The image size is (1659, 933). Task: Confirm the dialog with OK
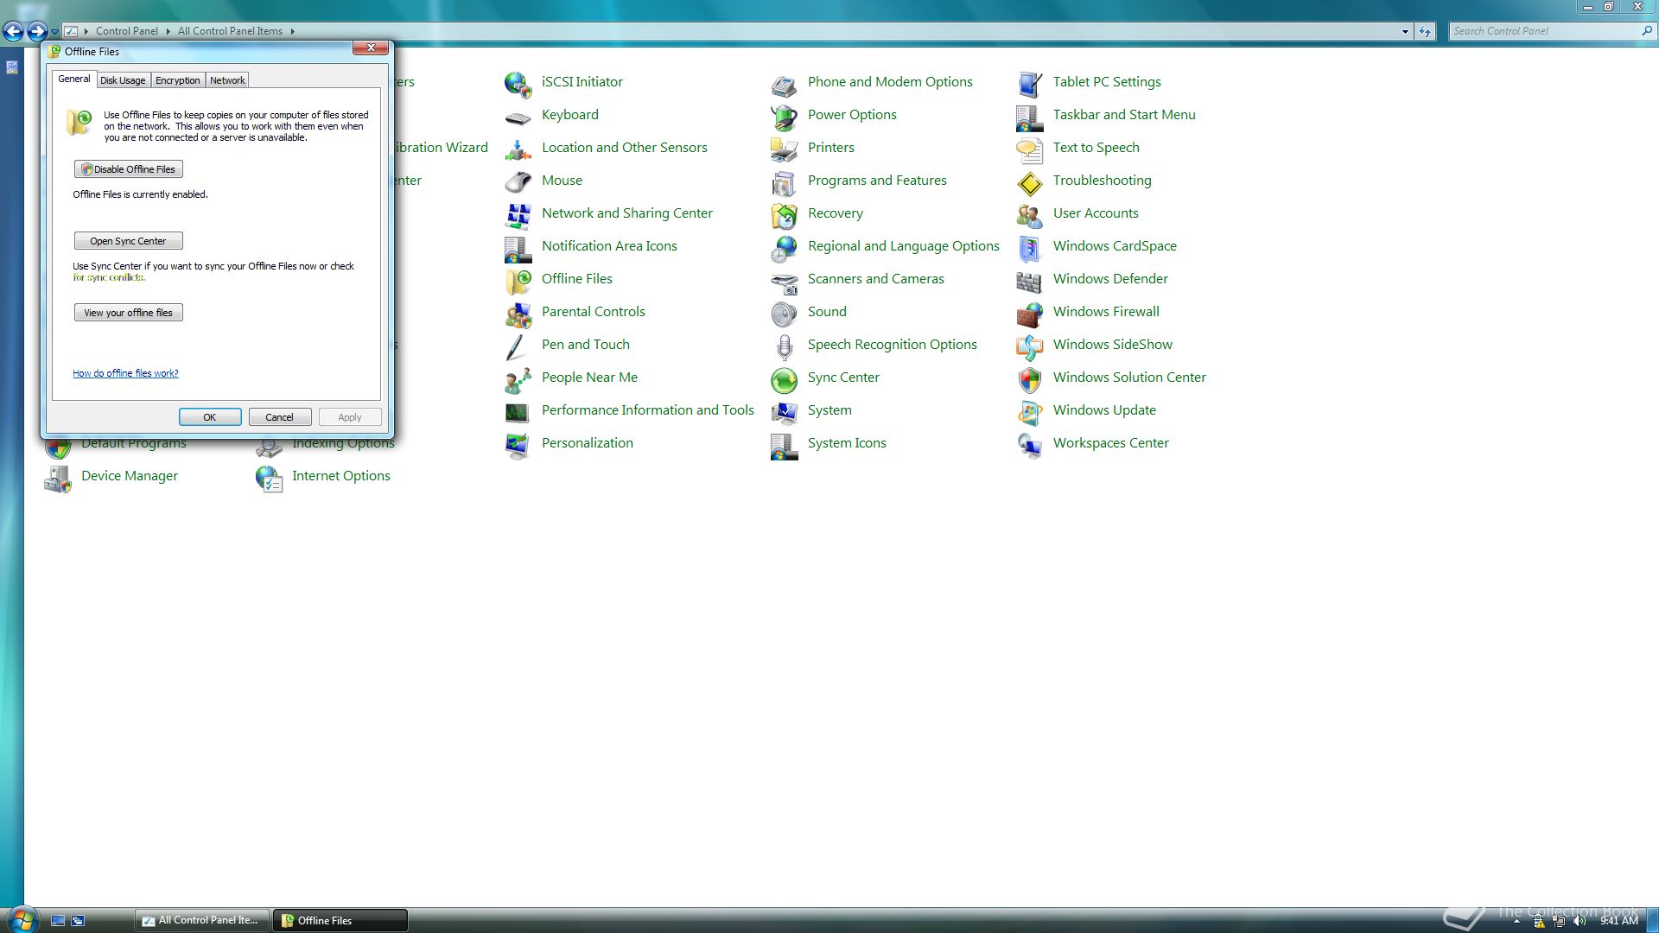click(x=210, y=417)
